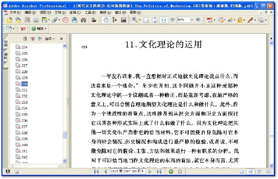Select bookmark 231

(25, 90)
